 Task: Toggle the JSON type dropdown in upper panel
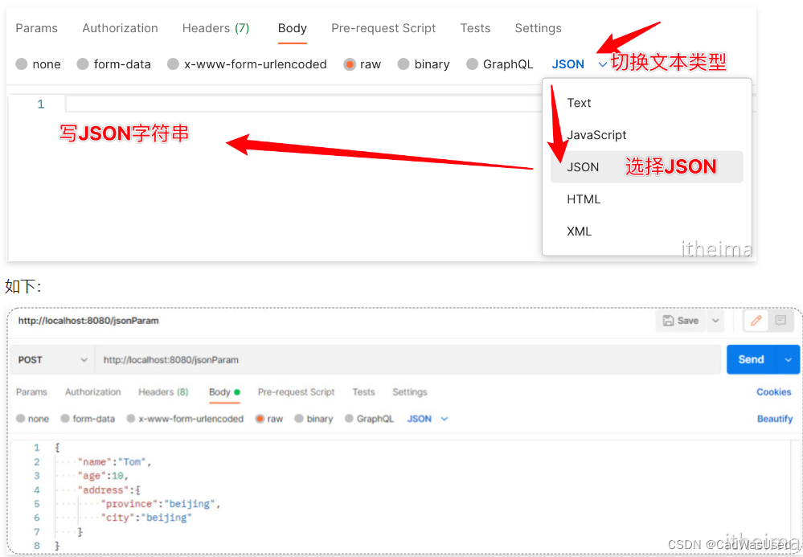[579, 64]
